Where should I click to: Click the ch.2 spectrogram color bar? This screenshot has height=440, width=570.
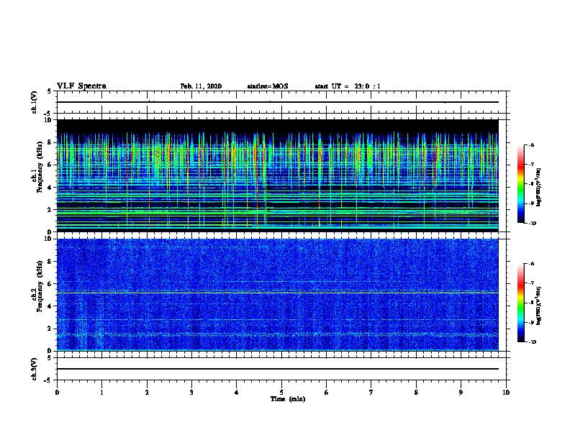click(x=521, y=303)
